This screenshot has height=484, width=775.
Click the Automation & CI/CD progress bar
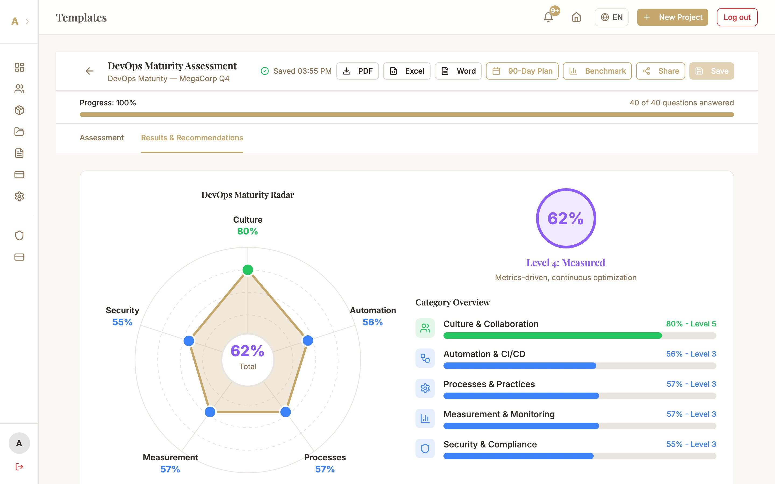click(580, 366)
